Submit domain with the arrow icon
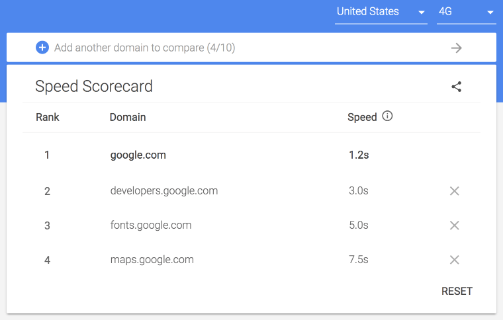This screenshot has height=320, width=503. pyautogui.click(x=456, y=48)
